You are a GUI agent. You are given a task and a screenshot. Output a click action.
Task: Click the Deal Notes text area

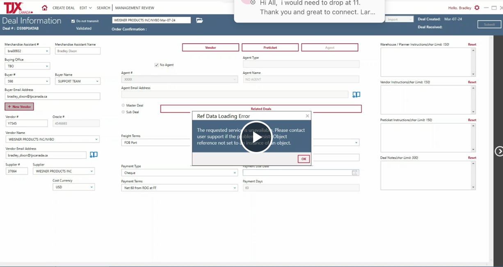pos(426,175)
